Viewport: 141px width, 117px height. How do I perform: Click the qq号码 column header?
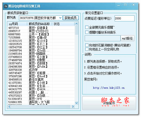click(x=17, y=24)
